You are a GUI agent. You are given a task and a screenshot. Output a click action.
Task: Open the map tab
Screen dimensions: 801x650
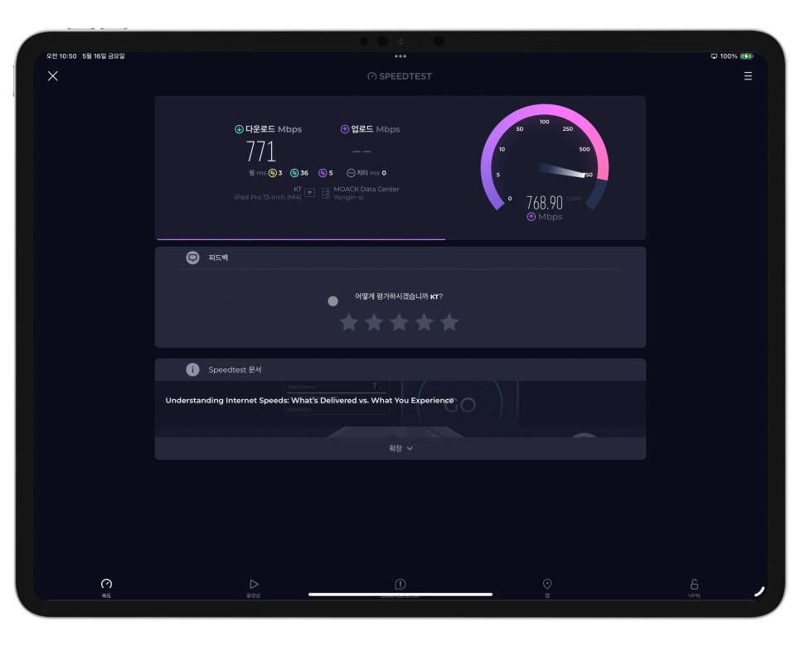(x=547, y=588)
